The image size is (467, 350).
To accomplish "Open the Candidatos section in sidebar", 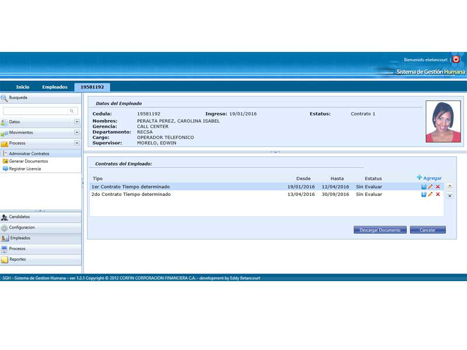I will click(x=19, y=217).
